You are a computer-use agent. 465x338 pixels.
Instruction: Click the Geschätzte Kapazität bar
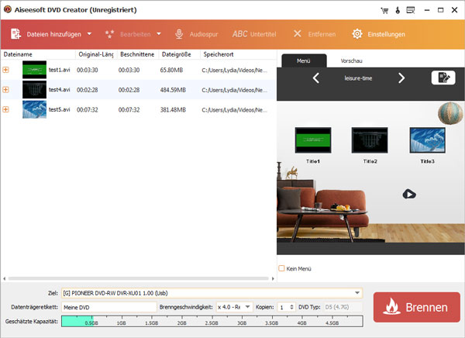coord(212,321)
